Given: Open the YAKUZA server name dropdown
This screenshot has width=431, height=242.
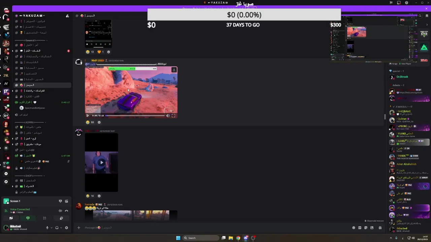Looking at the screenshot, I should pyautogui.click(x=32, y=15).
